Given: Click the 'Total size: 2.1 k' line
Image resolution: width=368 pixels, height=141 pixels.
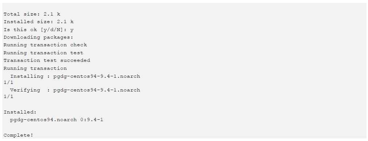Looking at the screenshot, I should [32, 14].
